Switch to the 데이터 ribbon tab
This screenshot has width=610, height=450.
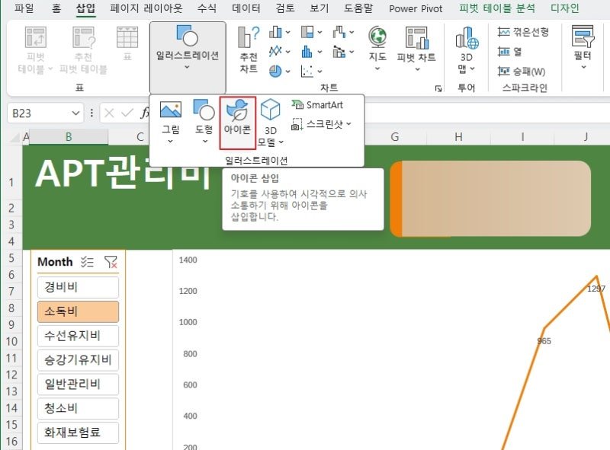click(246, 8)
